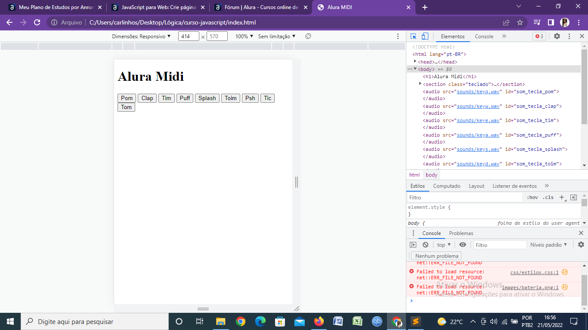Open media control icon in Chrome toolbar
This screenshot has width=588, height=330.
click(x=537, y=23)
